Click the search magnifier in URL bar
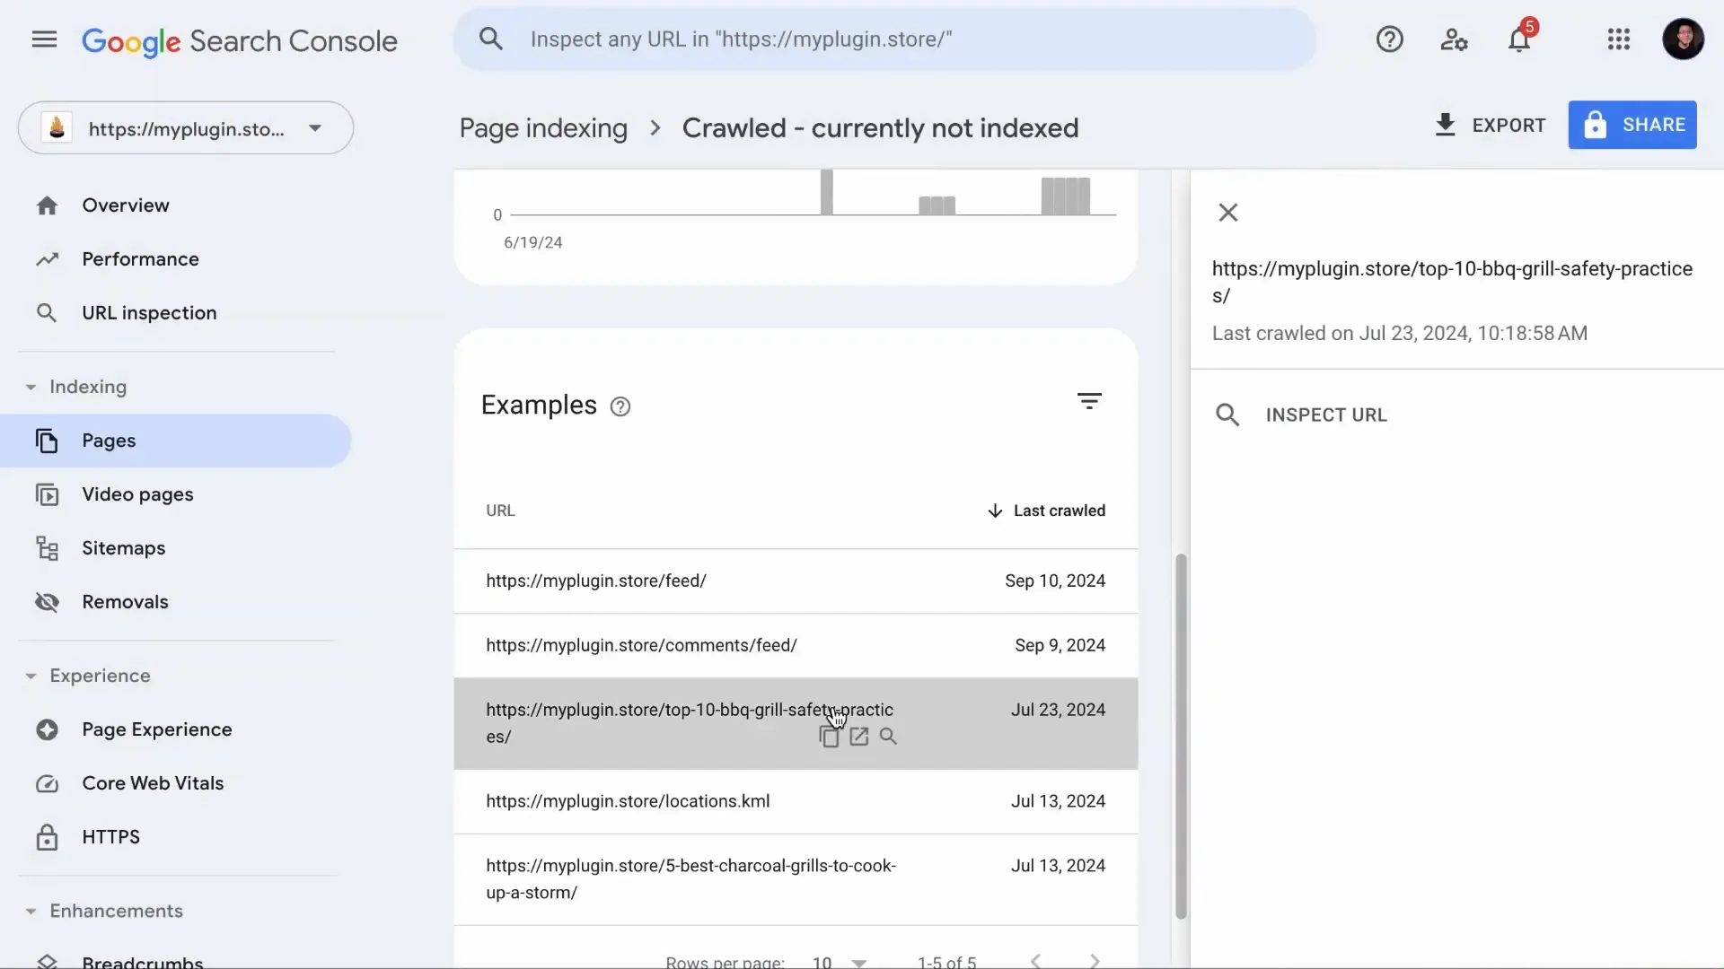 490,39
